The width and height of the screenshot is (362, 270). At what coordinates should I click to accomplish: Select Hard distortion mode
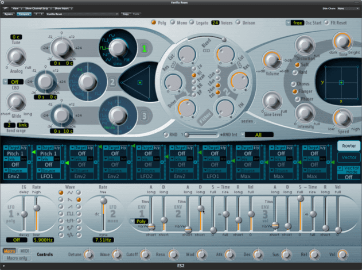(295, 72)
